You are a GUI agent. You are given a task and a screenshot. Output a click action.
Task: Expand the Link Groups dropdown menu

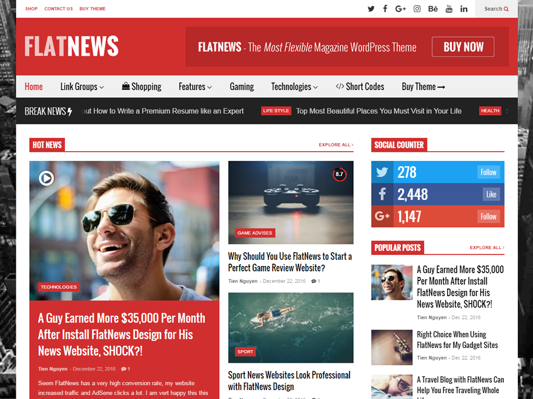(x=82, y=86)
